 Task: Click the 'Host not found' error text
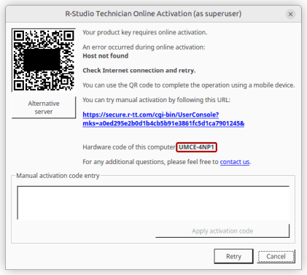click(106, 56)
